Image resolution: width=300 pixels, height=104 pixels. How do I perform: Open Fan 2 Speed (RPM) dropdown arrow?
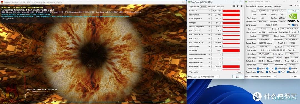click(209, 43)
